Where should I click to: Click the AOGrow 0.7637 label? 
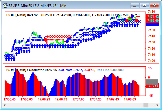[x=71, y=70]
